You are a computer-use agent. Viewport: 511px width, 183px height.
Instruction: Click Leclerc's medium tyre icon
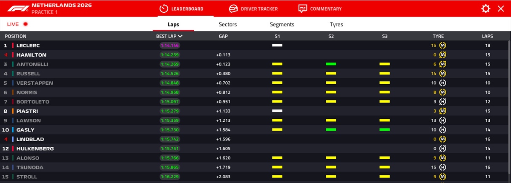tap(442, 45)
